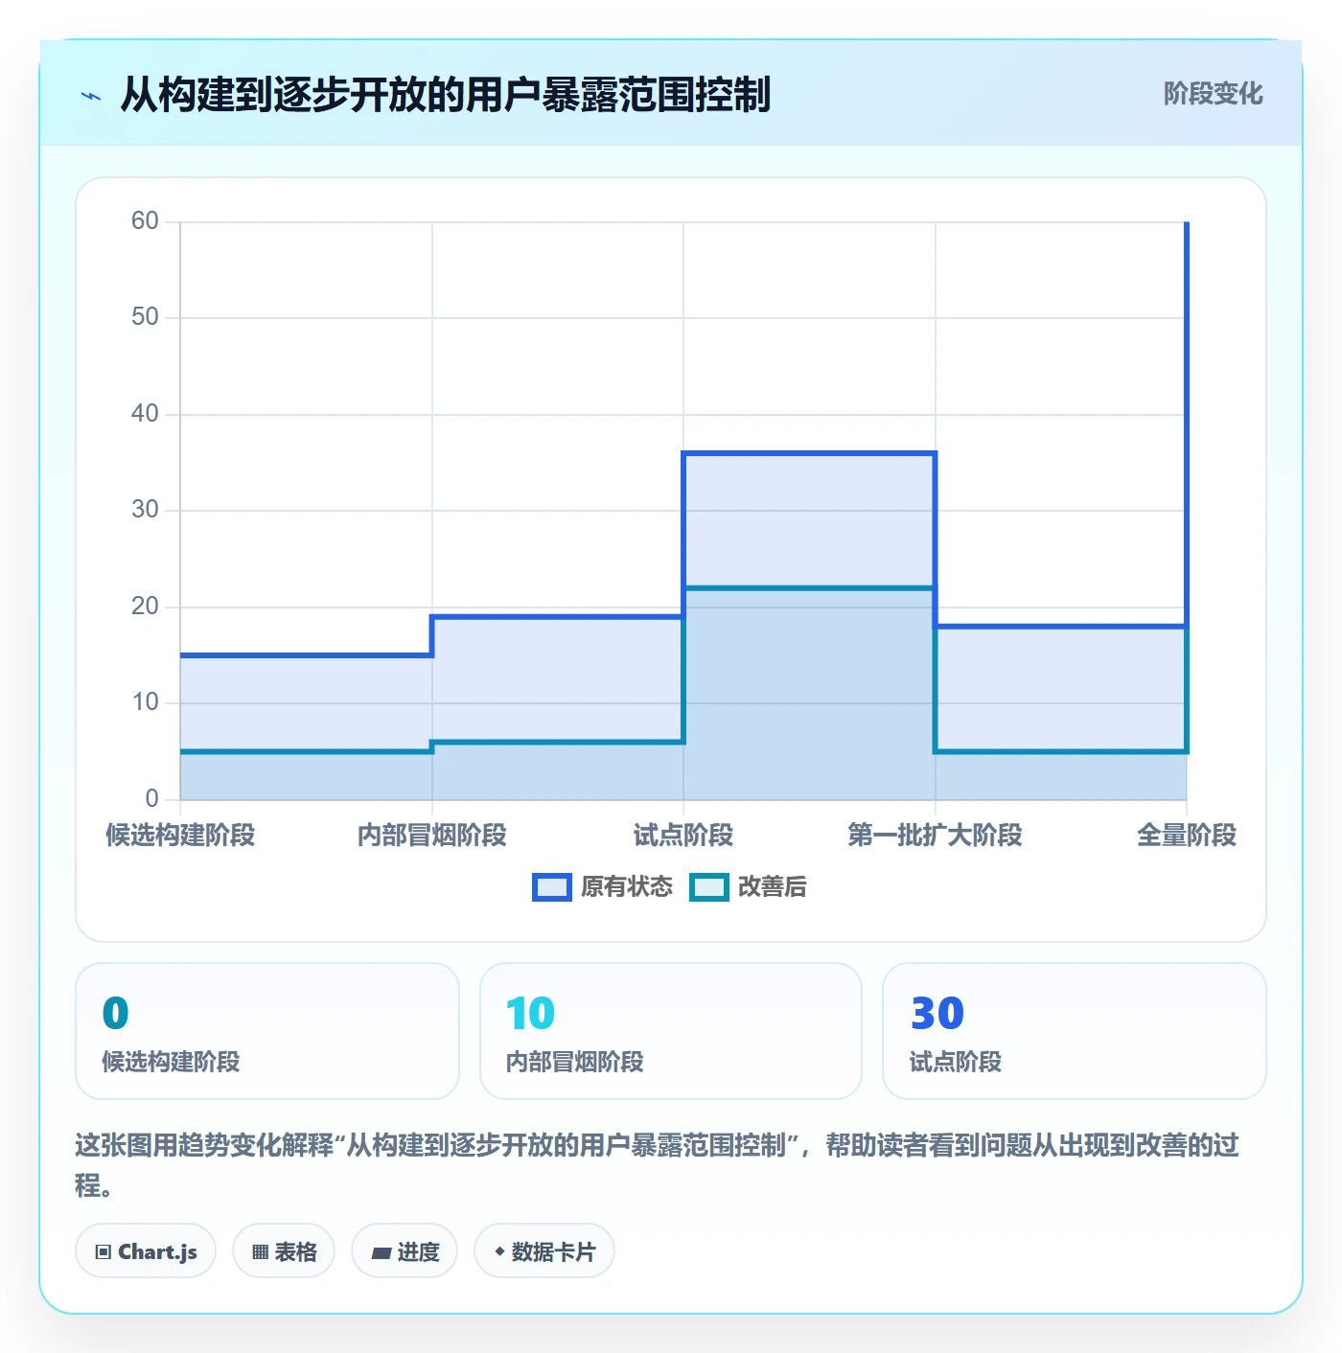Screen dimensions: 1342x1353
Task: Click the 阶段变化 label in header
Action: (x=1214, y=94)
